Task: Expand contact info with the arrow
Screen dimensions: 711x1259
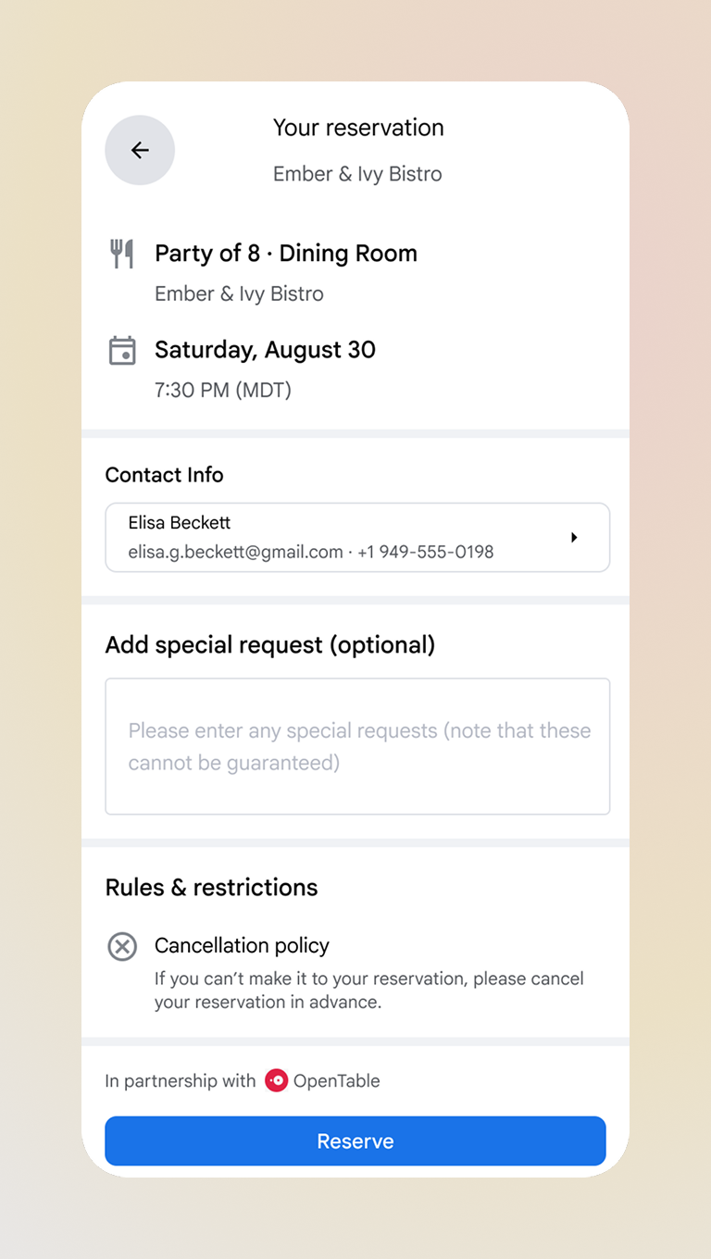Action: point(574,537)
